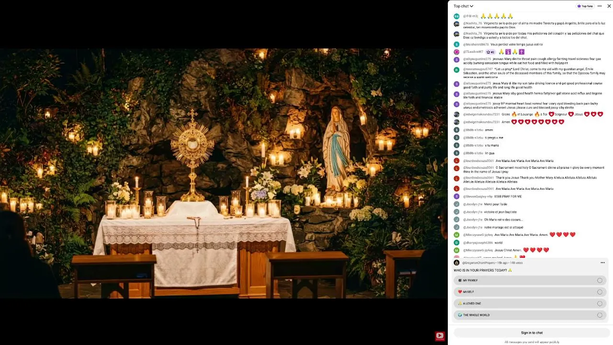
Task: Click the poll question 'WHO IS IN YOUR PRAYERS TODAY?'
Action: [483, 270]
